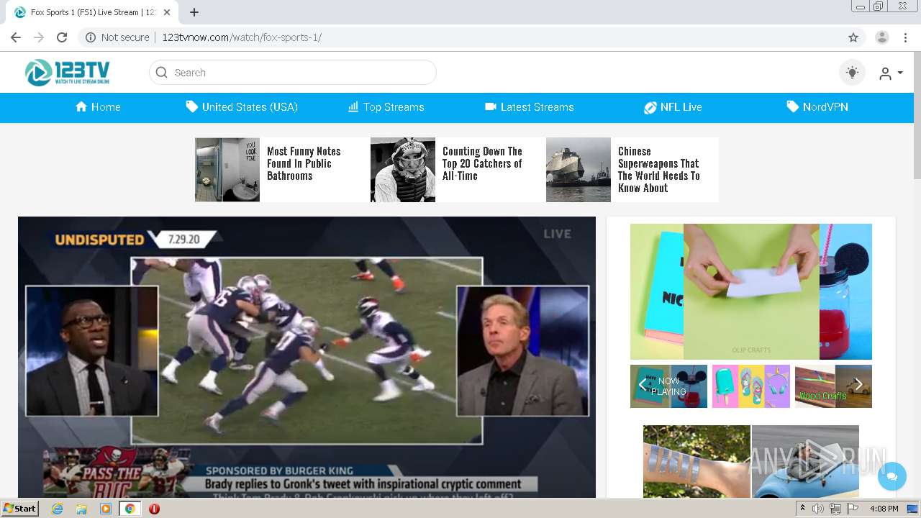Screen dimensions: 921x518
Task: Bookmark this page with star icon
Action: pos(853,37)
